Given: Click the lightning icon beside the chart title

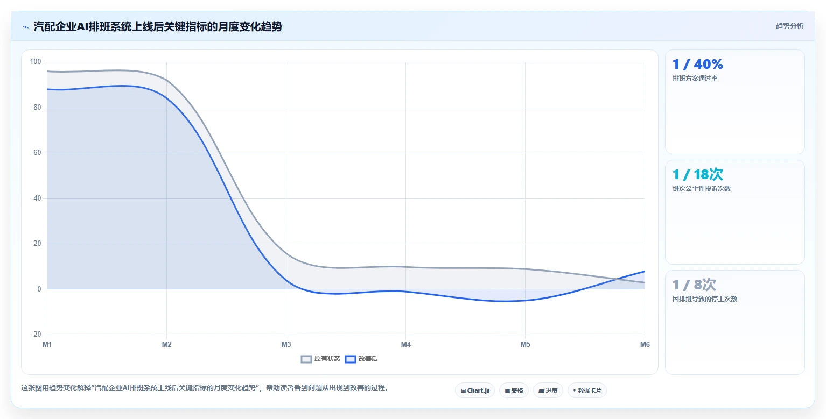Looking at the screenshot, I should point(25,27).
